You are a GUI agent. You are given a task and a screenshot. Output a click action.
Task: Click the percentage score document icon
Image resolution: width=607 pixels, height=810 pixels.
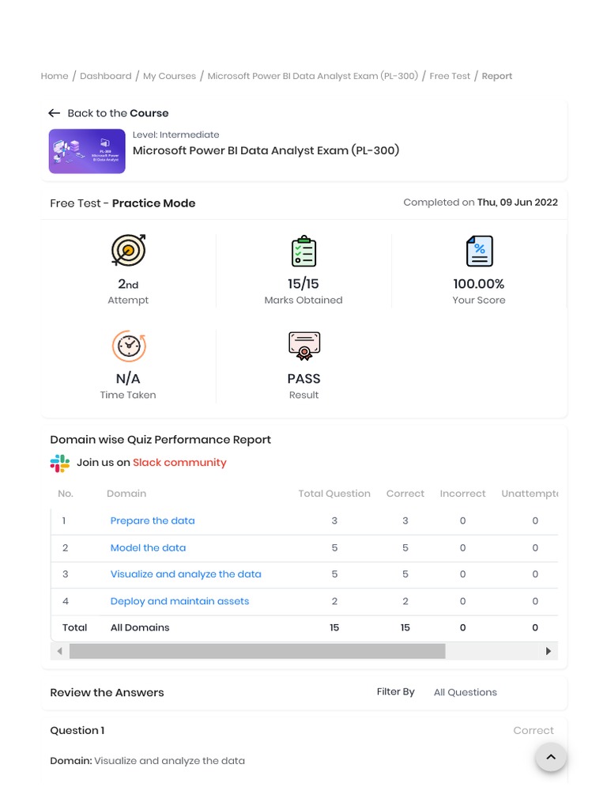tap(479, 252)
